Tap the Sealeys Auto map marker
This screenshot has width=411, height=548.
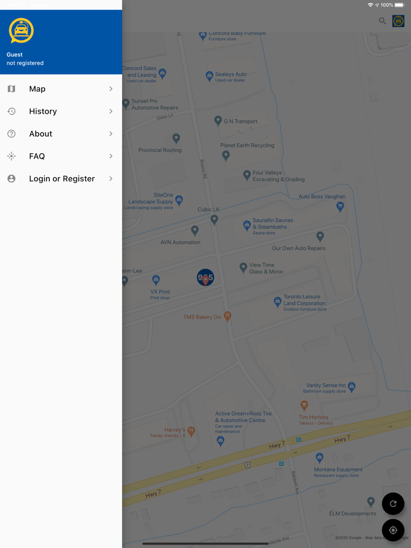point(209,76)
